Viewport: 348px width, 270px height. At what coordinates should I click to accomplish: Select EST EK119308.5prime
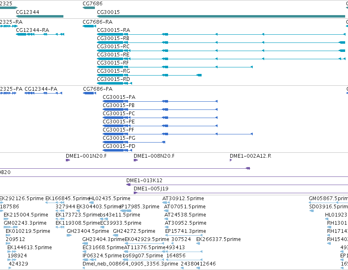click(x=78, y=223)
